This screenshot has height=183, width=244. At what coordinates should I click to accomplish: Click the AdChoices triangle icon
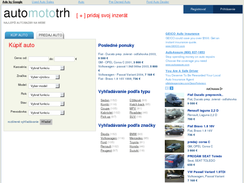tap(221, 89)
